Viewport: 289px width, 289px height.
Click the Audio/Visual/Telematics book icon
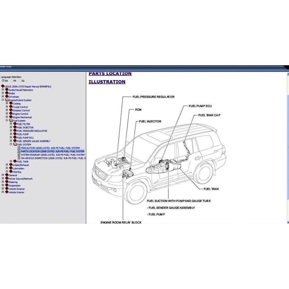[7, 90]
